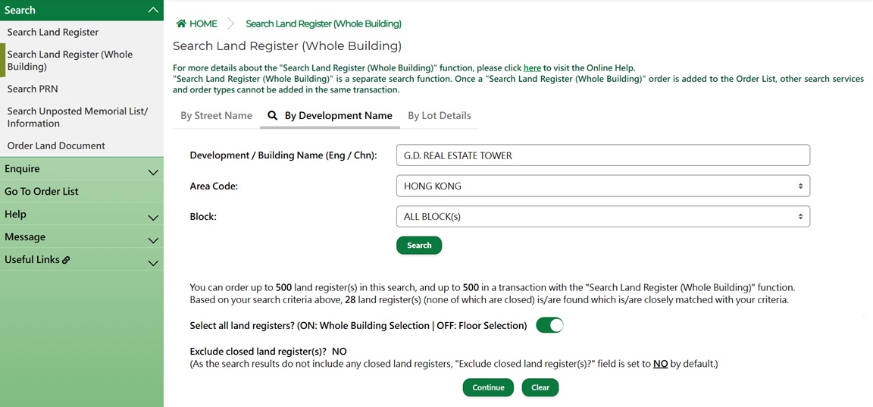
Task: Expand the Help menu section
Action: (x=153, y=218)
